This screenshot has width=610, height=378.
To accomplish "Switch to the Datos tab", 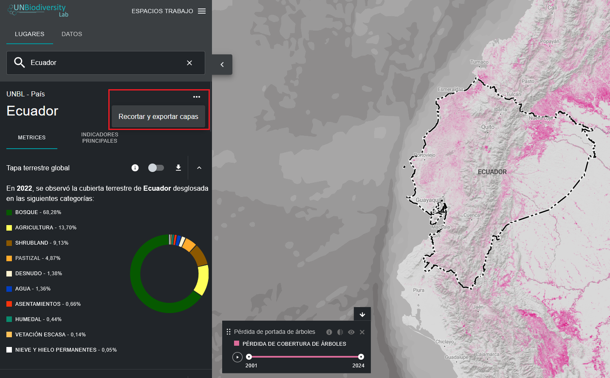I will 72,34.
